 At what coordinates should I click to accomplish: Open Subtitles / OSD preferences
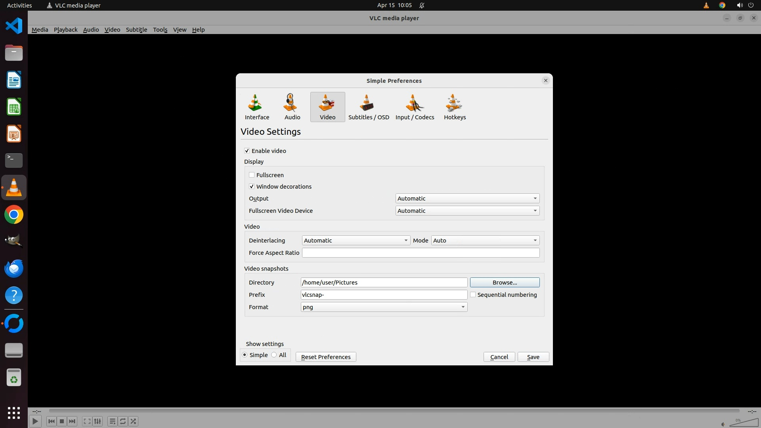point(368,107)
